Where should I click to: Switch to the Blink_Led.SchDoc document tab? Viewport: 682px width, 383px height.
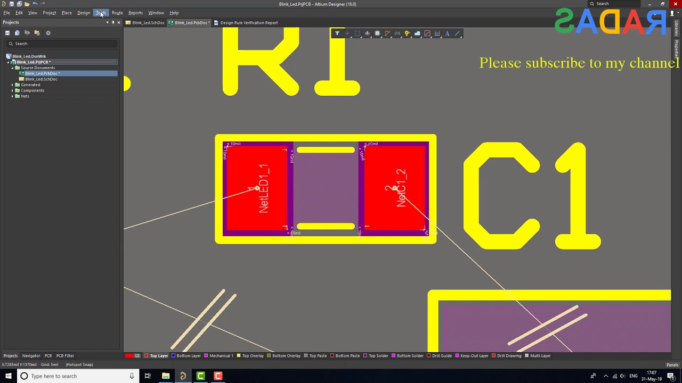pyautogui.click(x=145, y=23)
